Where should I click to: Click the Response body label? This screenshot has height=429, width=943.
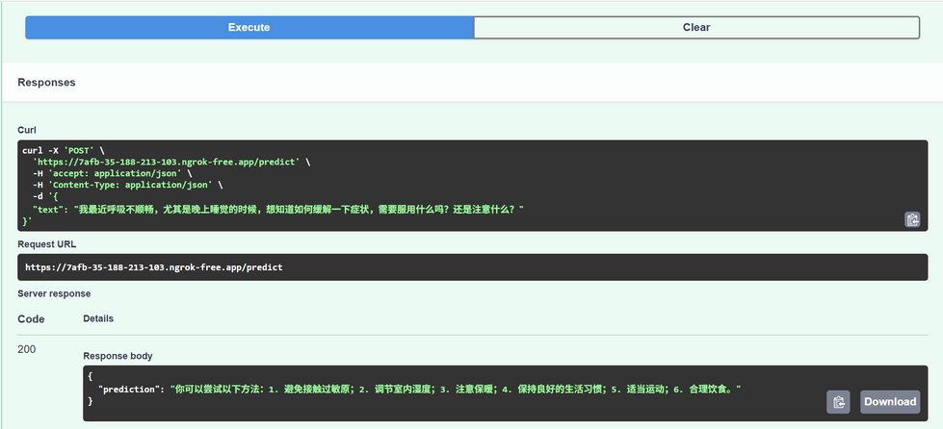pos(118,356)
